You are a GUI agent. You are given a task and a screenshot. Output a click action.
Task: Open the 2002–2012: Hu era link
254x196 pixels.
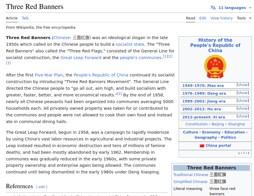[x=202, y=109]
